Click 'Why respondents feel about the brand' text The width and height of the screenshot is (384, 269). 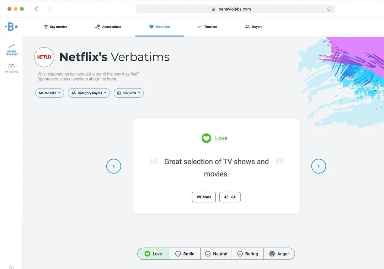click(x=88, y=74)
